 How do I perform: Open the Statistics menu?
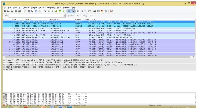(x=42, y=8)
